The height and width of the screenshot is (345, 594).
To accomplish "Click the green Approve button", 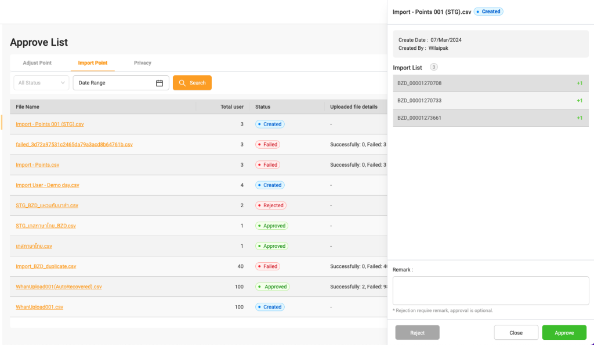I will 564,333.
